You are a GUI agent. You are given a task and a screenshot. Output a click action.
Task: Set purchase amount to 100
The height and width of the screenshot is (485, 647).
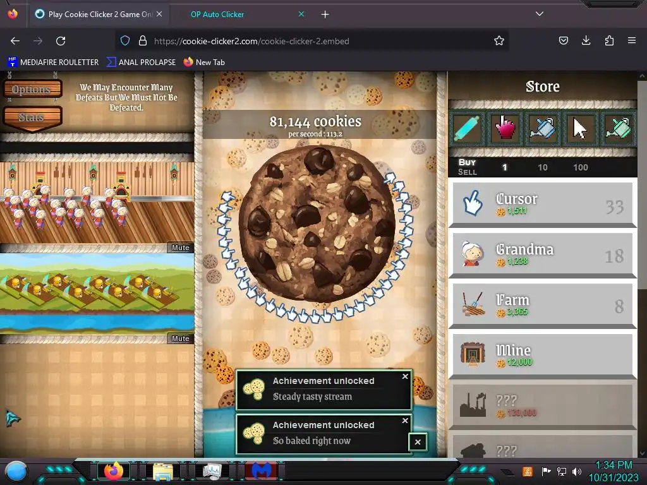click(580, 167)
